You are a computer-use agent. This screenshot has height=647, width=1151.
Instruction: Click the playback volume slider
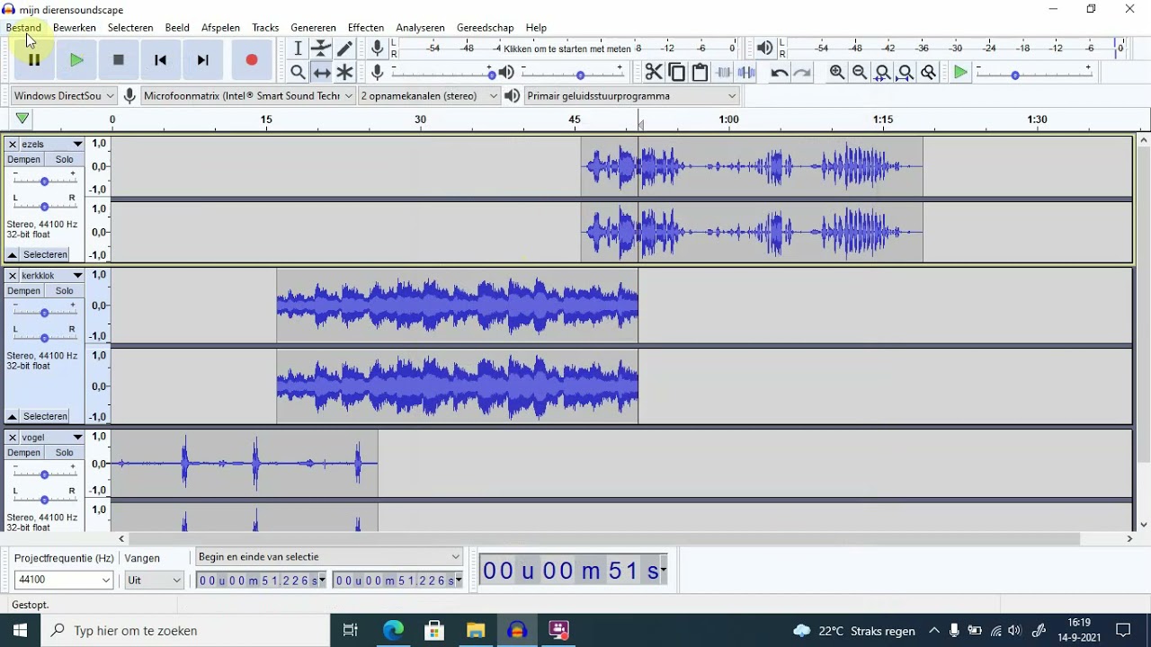574,74
